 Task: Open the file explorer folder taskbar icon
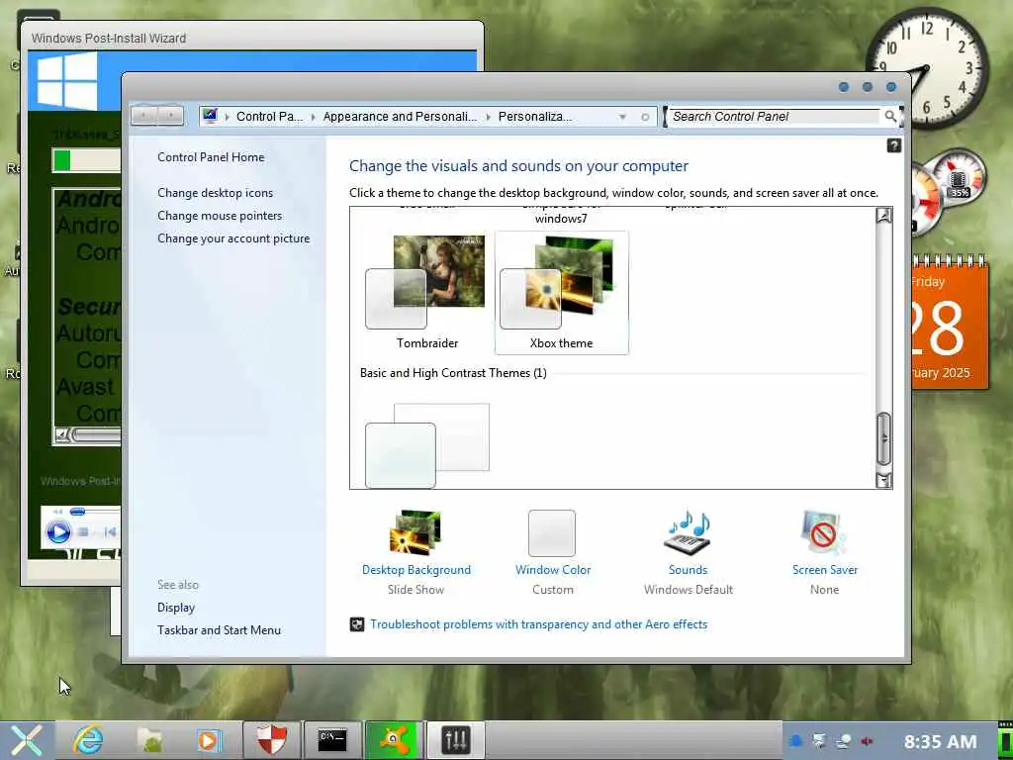(x=150, y=740)
